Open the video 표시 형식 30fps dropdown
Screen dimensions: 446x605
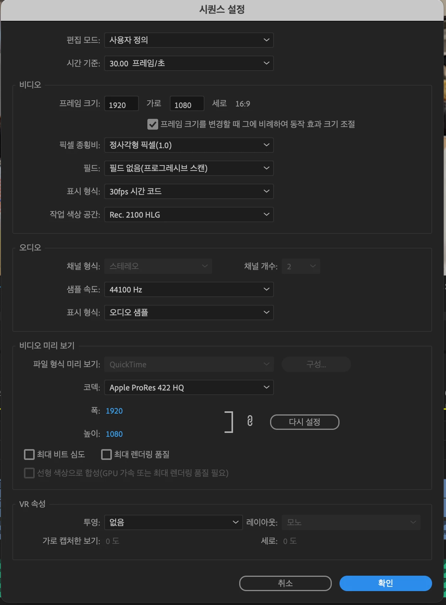pos(189,191)
